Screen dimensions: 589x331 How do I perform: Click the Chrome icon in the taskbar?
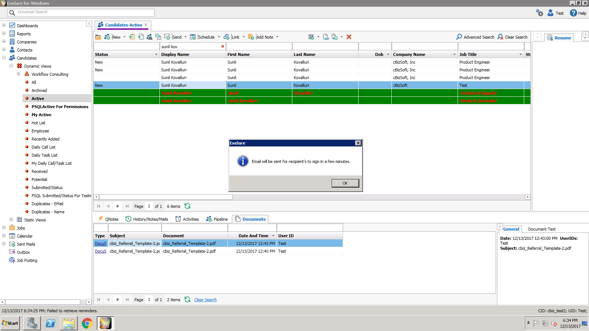87,323
